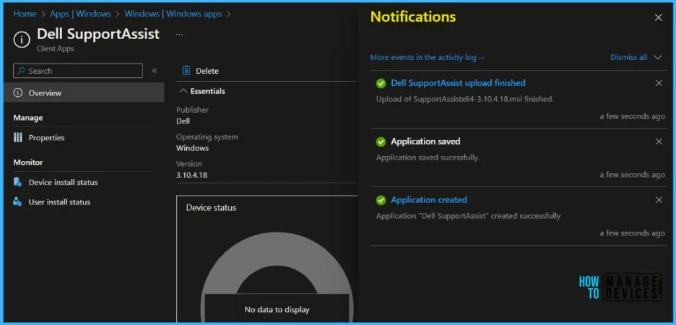676x325 pixels.
Task: Click the Properties bars icon
Action: click(18, 137)
